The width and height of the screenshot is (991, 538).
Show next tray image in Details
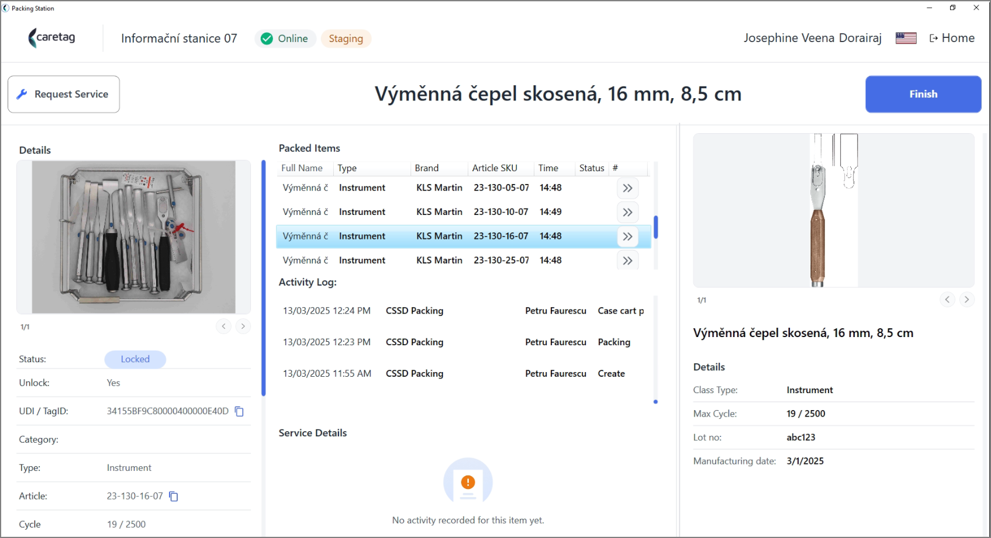pyautogui.click(x=243, y=327)
